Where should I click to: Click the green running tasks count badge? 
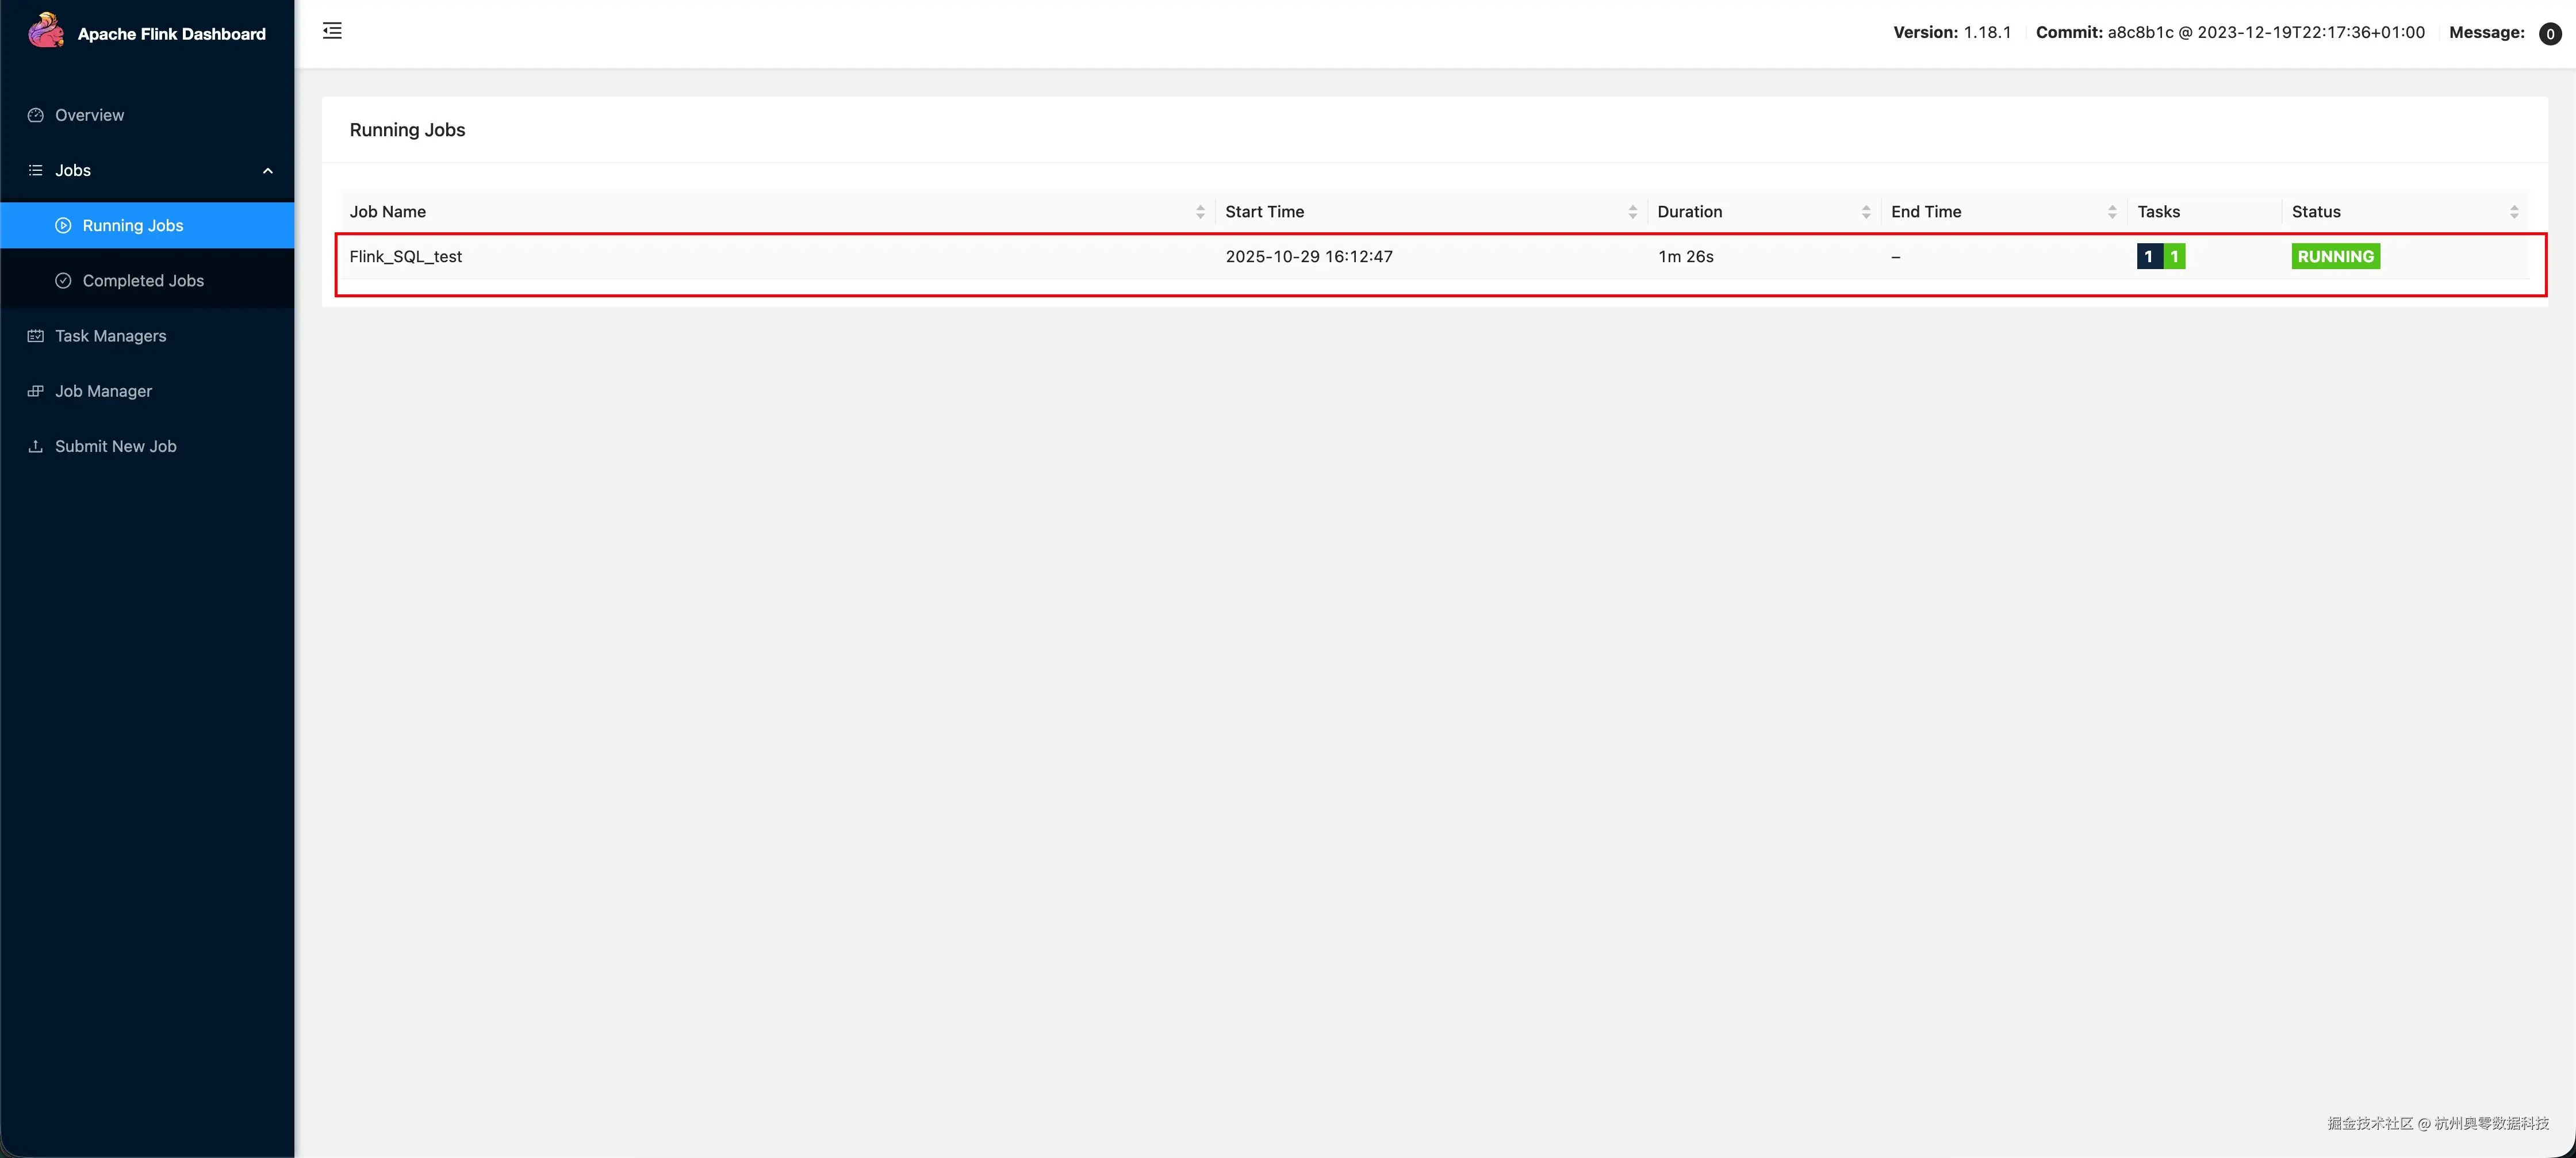(x=2174, y=257)
